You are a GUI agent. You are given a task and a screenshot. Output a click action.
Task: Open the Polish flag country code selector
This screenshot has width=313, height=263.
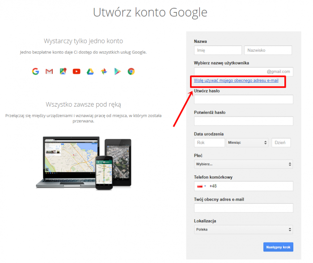pyautogui.click(x=201, y=186)
